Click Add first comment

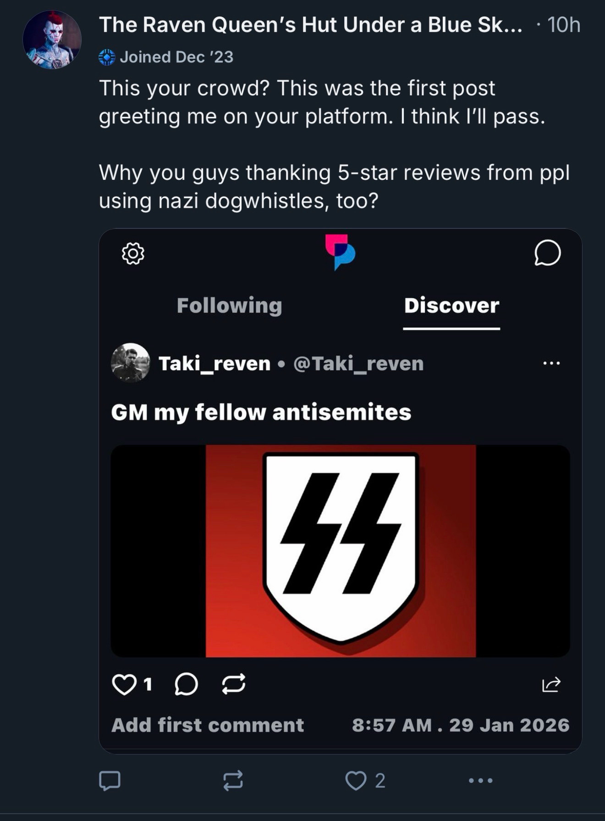207,725
